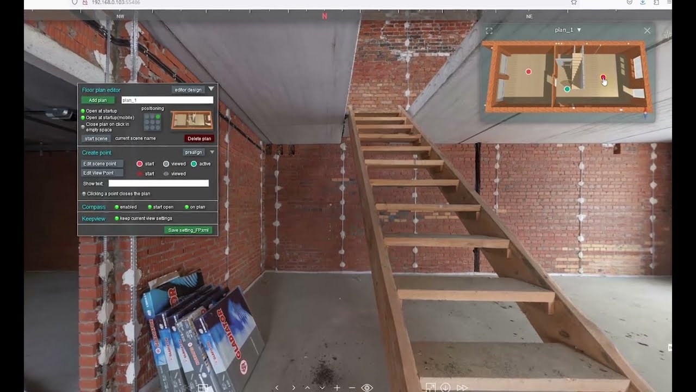Click into the Show text field
The image size is (696, 392).
[158, 183]
